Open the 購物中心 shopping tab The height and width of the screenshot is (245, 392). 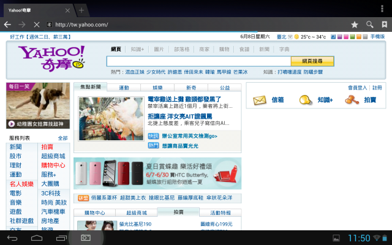point(94,213)
